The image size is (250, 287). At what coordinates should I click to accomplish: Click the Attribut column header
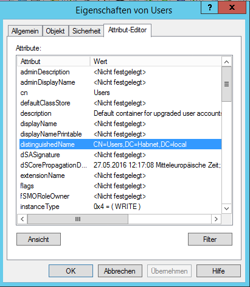click(x=54, y=62)
